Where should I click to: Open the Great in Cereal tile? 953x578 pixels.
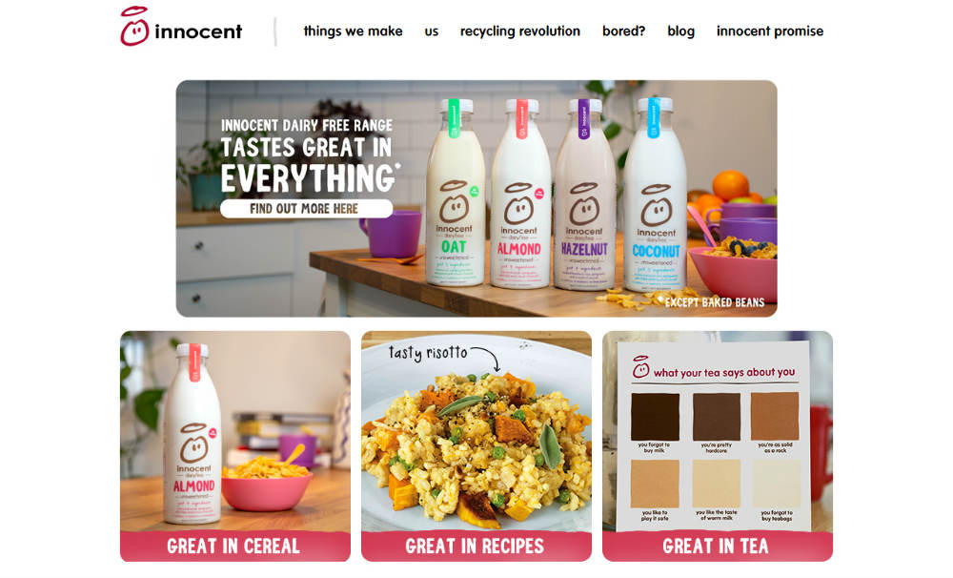click(x=235, y=446)
